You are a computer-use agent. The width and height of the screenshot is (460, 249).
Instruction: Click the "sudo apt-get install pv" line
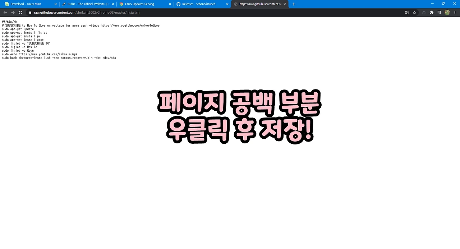(x=21, y=36)
